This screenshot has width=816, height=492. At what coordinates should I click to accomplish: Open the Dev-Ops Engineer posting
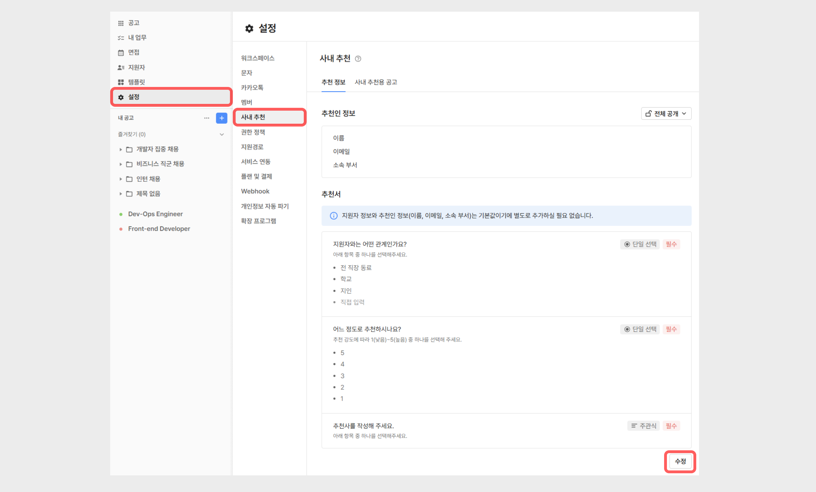tap(155, 214)
